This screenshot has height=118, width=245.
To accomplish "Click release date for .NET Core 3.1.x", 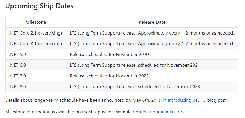I will point(152,44).
